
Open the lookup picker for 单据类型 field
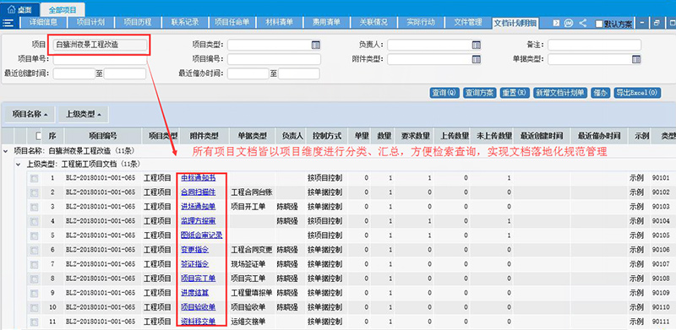tap(636, 59)
